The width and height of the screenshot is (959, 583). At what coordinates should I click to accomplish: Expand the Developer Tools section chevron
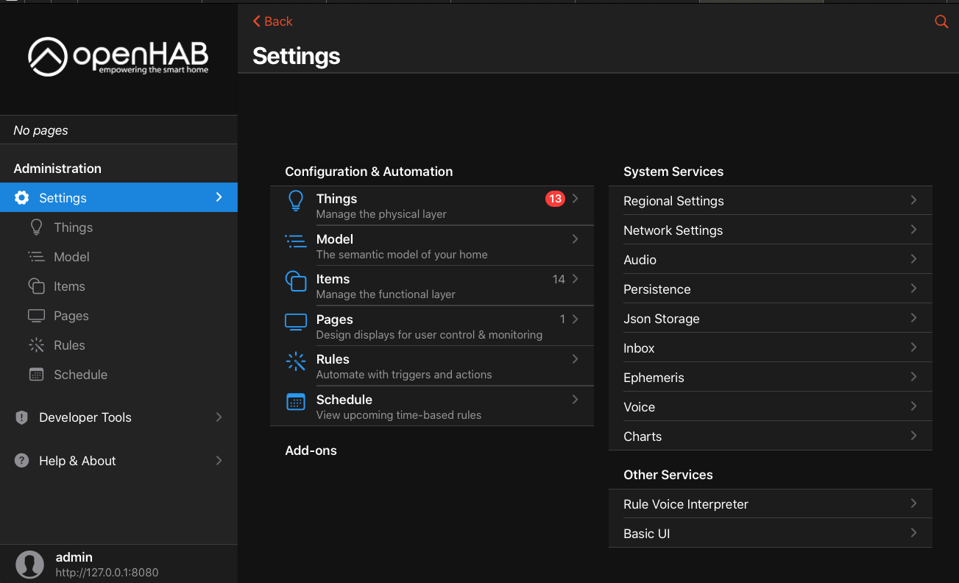pos(219,417)
